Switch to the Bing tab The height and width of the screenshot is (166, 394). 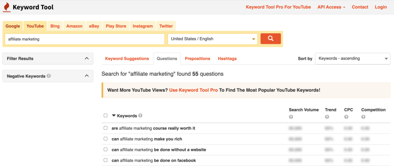click(x=55, y=26)
